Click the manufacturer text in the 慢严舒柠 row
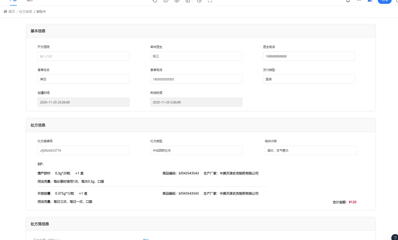The width and height of the screenshot is (398, 240). click(x=231, y=173)
